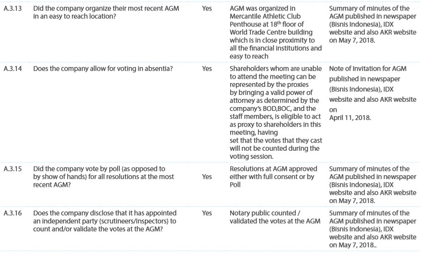Select the April 11, 2018 date
Viewport: 421px width, 253px height.
(x=350, y=118)
